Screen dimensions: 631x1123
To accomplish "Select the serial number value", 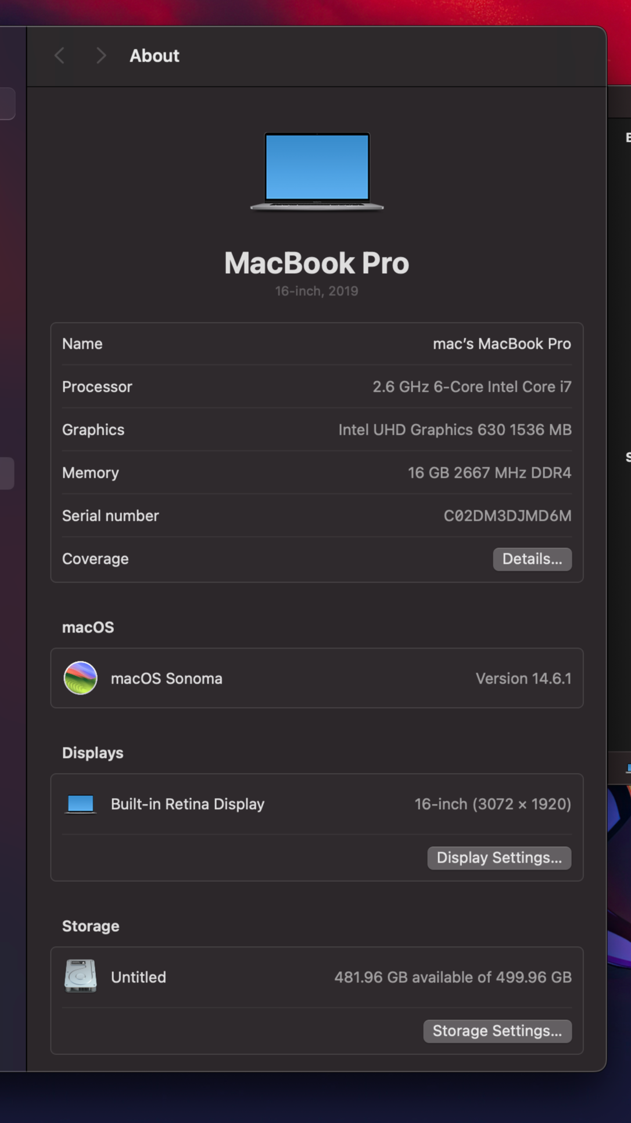I will pyautogui.click(x=507, y=516).
